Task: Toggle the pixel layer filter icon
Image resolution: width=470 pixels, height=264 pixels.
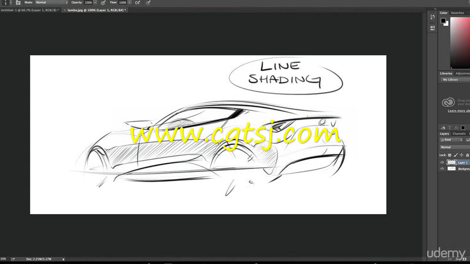Action: tap(468, 140)
